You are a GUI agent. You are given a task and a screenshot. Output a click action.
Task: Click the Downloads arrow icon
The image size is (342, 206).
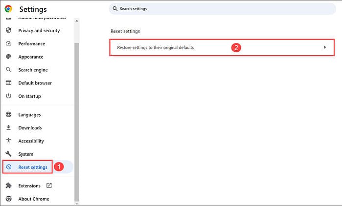(x=8, y=127)
